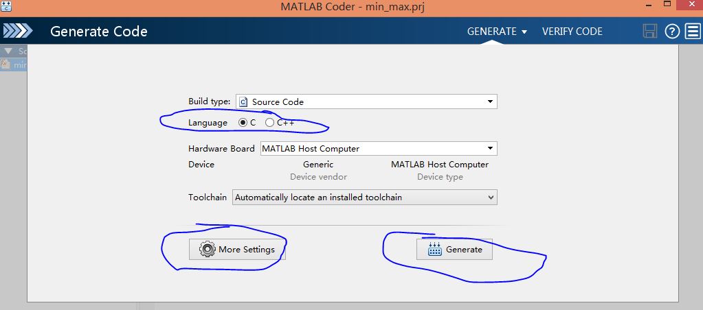Click the Generate code icon
Image resolution: width=703 pixels, height=310 pixels.
[x=435, y=249]
